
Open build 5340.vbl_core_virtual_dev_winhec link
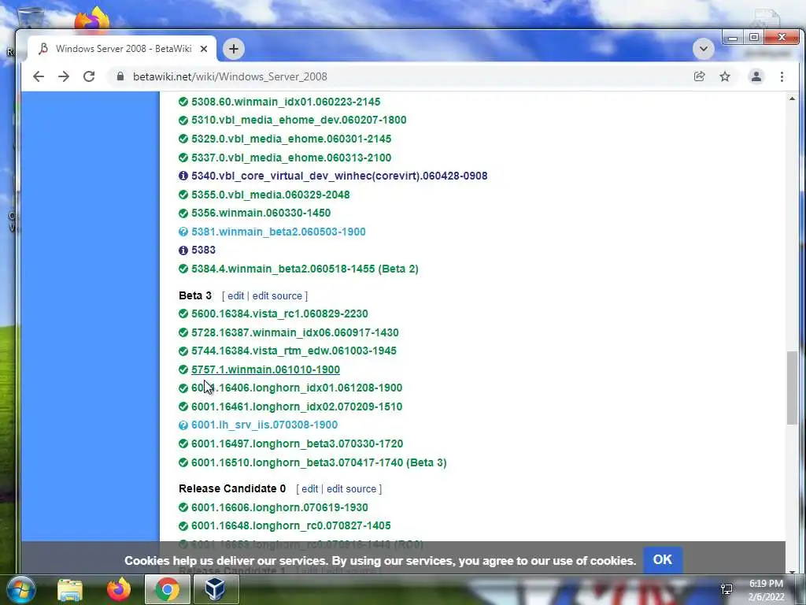tap(339, 176)
